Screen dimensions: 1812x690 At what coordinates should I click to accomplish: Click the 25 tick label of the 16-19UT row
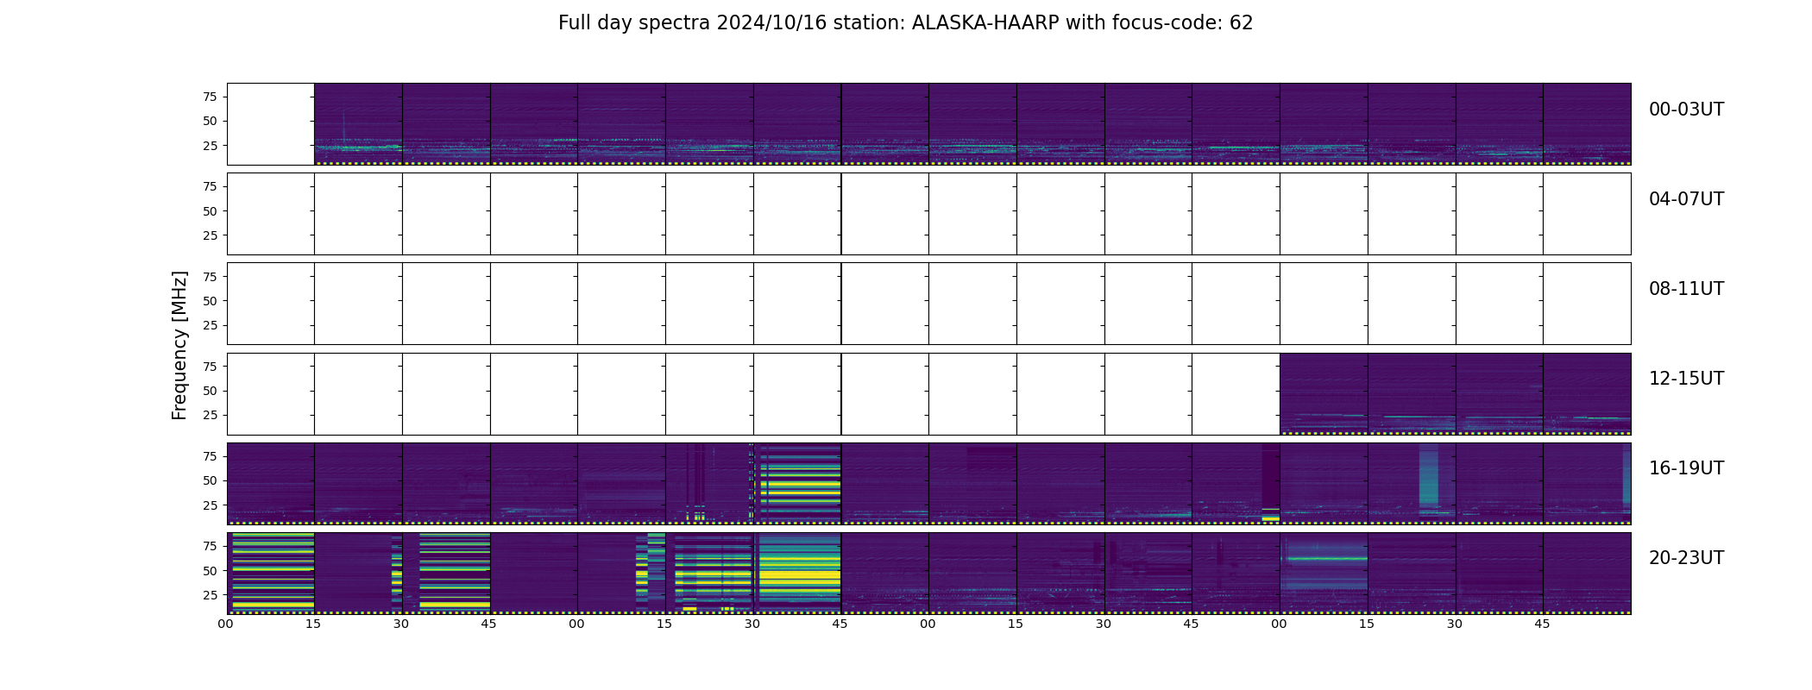click(210, 505)
